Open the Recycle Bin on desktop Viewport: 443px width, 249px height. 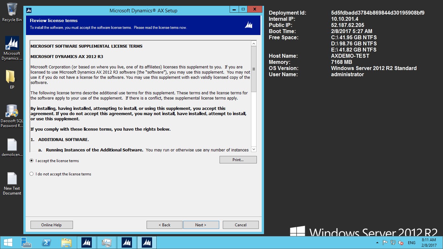[x=12, y=12]
